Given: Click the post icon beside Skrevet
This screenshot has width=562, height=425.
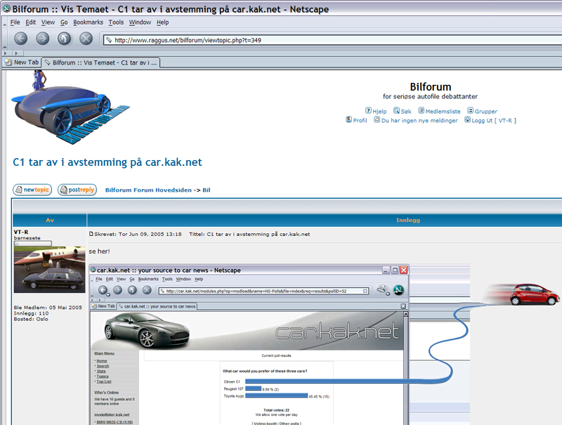Looking at the screenshot, I should (91, 234).
